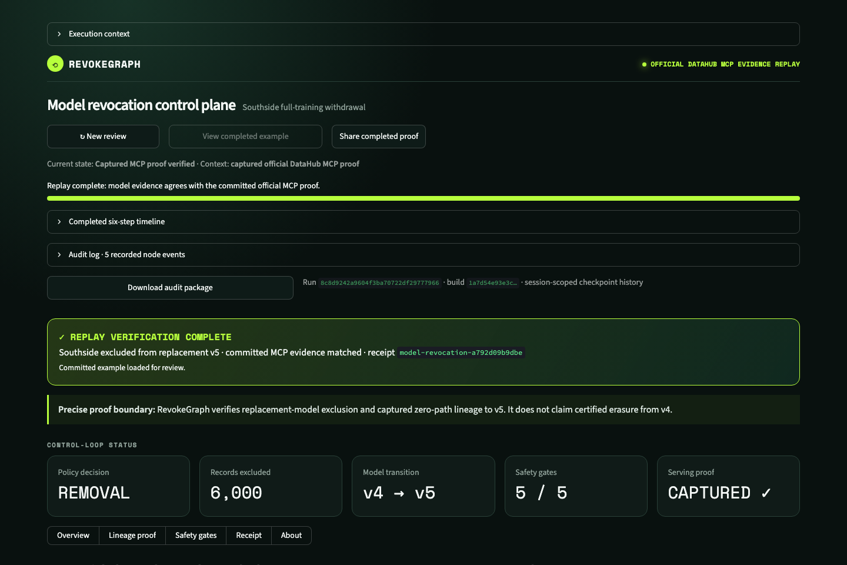Viewport: 847px width, 565px height.
Task: Download audit package
Action: pos(170,288)
